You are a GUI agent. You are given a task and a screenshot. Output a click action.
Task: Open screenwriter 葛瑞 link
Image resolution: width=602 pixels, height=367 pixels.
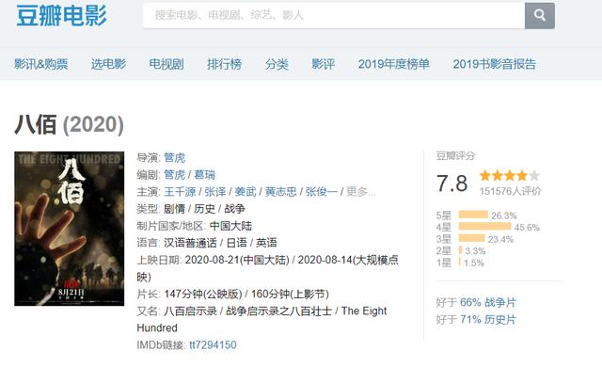[205, 175]
